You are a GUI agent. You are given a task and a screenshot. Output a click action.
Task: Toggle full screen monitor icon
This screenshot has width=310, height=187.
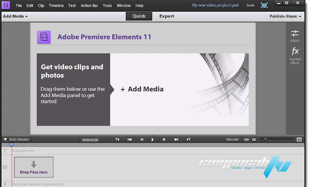[x=264, y=5]
